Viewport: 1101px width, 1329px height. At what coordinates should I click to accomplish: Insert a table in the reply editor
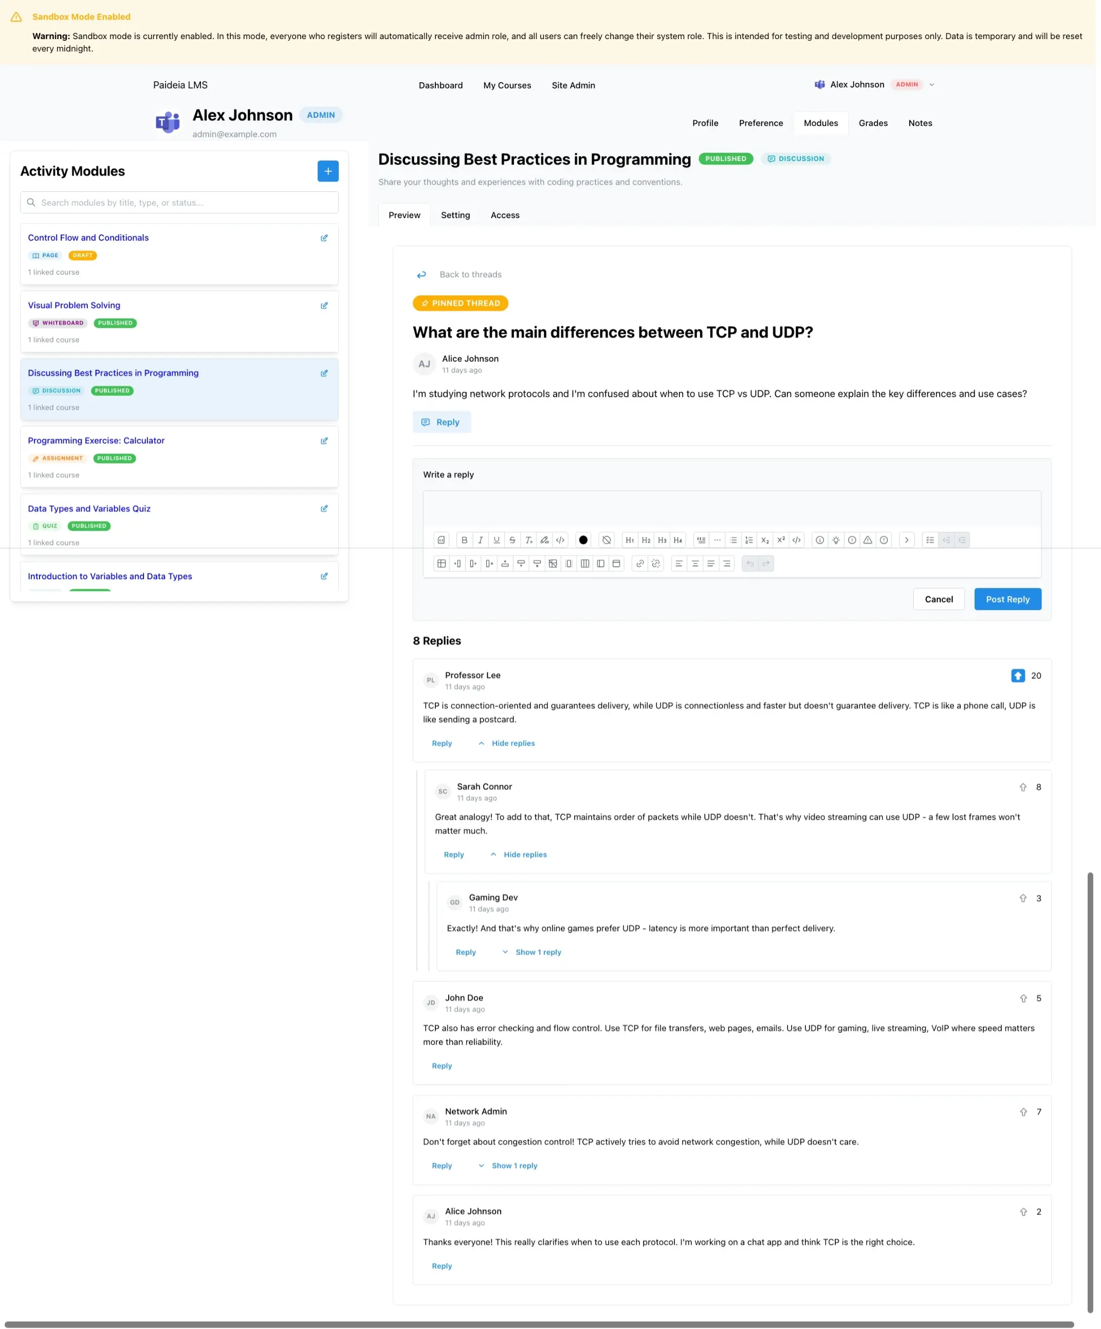(442, 563)
